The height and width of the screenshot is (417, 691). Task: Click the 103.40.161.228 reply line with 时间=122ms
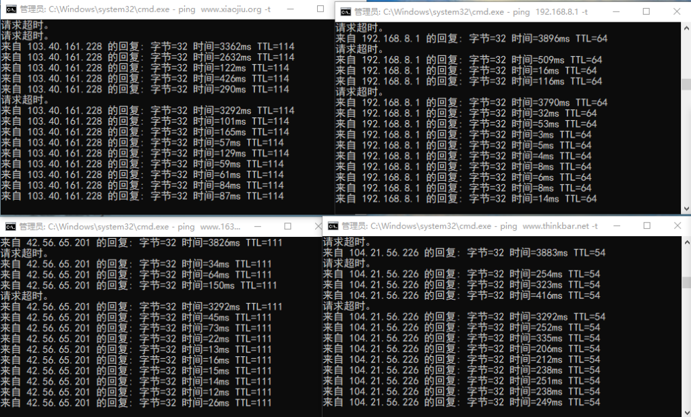pyautogui.click(x=145, y=68)
